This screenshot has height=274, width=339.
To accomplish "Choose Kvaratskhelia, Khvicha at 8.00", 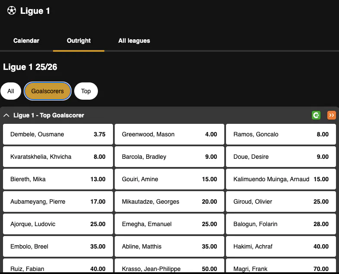I will (58, 157).
